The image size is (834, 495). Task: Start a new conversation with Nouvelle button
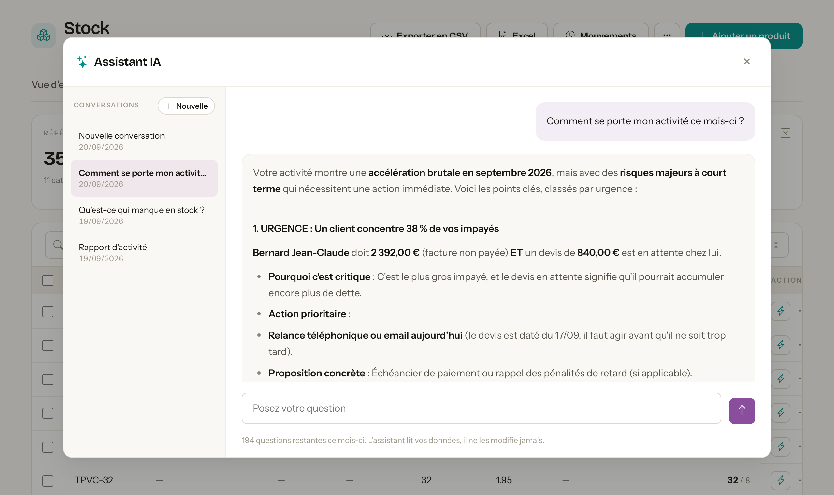coord(186,106)
